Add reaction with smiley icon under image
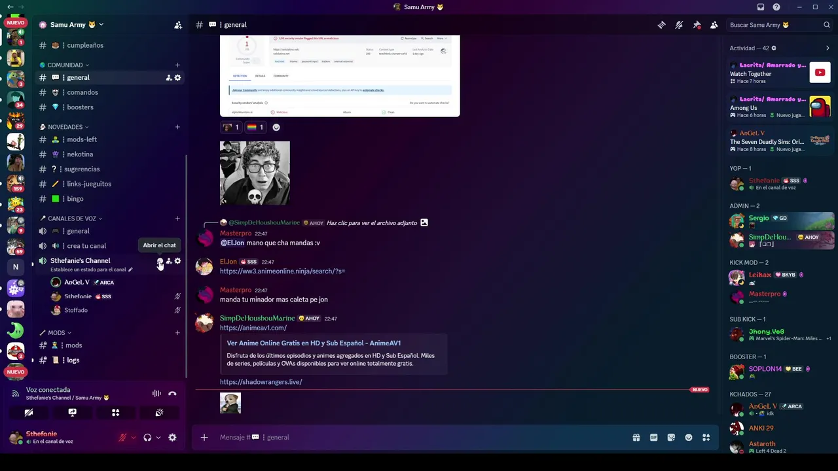 pyautogui.click(x=276, y=127)
